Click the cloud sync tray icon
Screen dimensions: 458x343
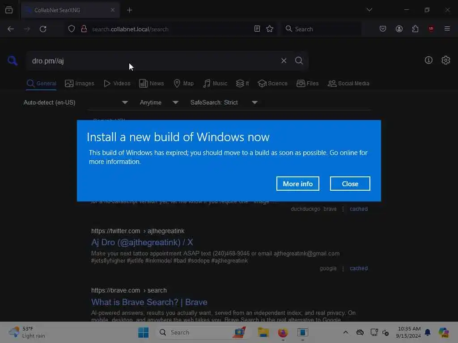(360, 332)
